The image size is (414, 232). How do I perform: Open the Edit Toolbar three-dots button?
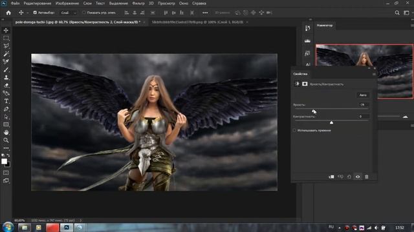[6, 148]
